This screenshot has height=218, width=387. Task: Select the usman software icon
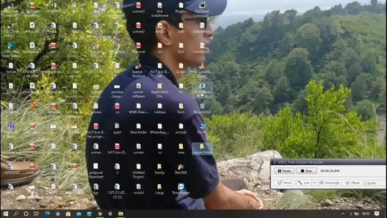tap(138, 91)
